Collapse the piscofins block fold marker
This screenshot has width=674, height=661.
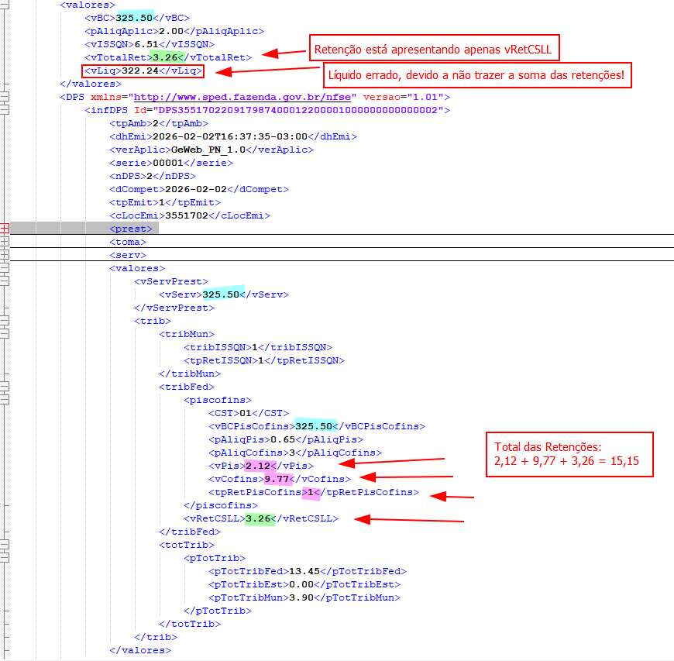point(5,400)
